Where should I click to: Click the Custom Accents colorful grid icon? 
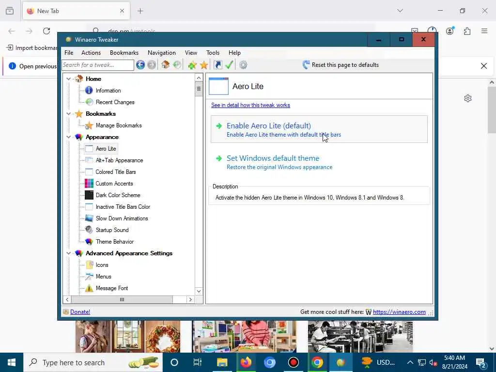89,184
